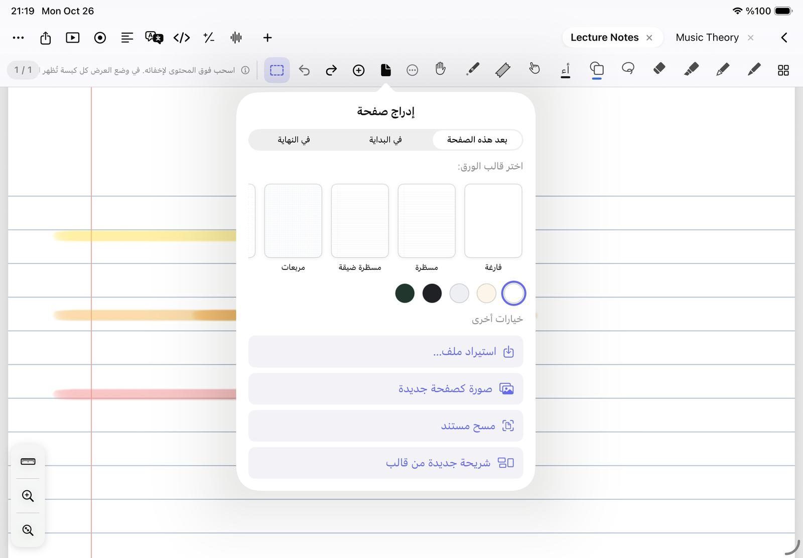This screenshot has height=558, width=803.
Task: Tap 'مسح مستند' scan document button
Action: pos(385,426)
